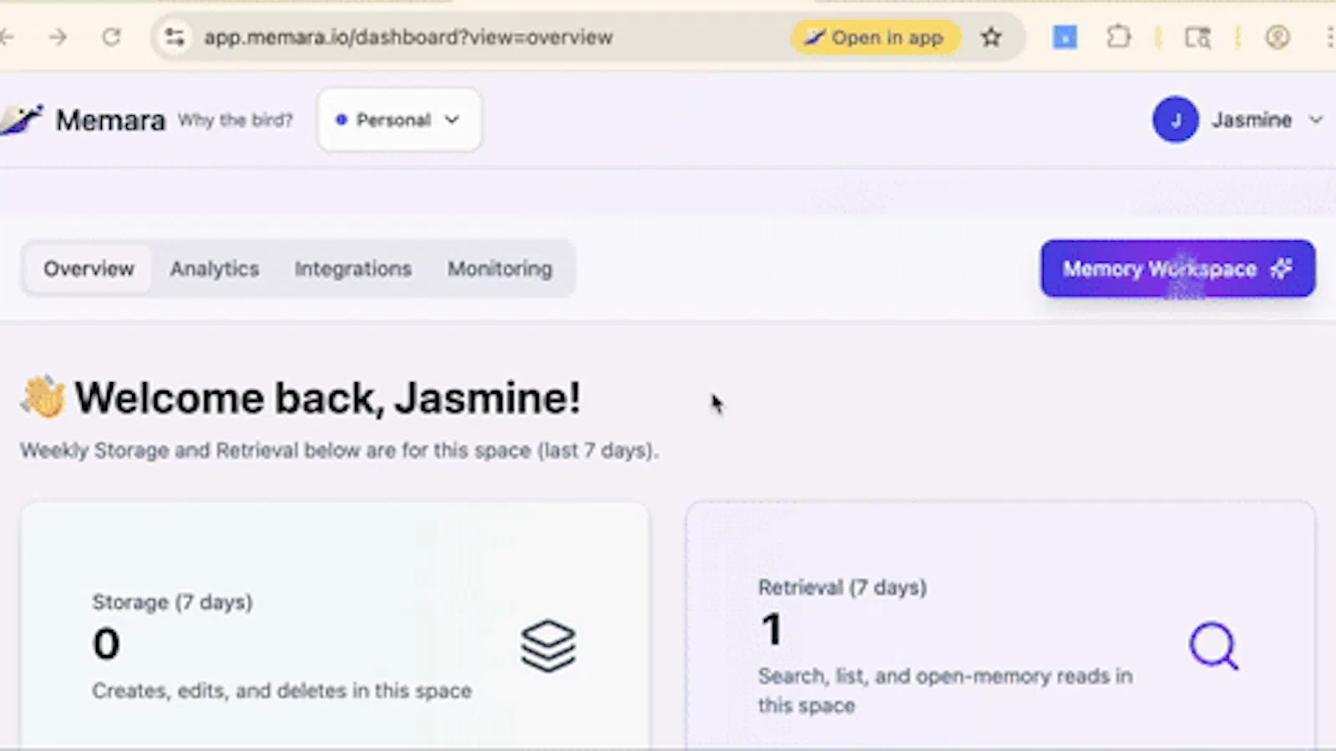Click the Storage (7 days) card

[x=335, y=625]
